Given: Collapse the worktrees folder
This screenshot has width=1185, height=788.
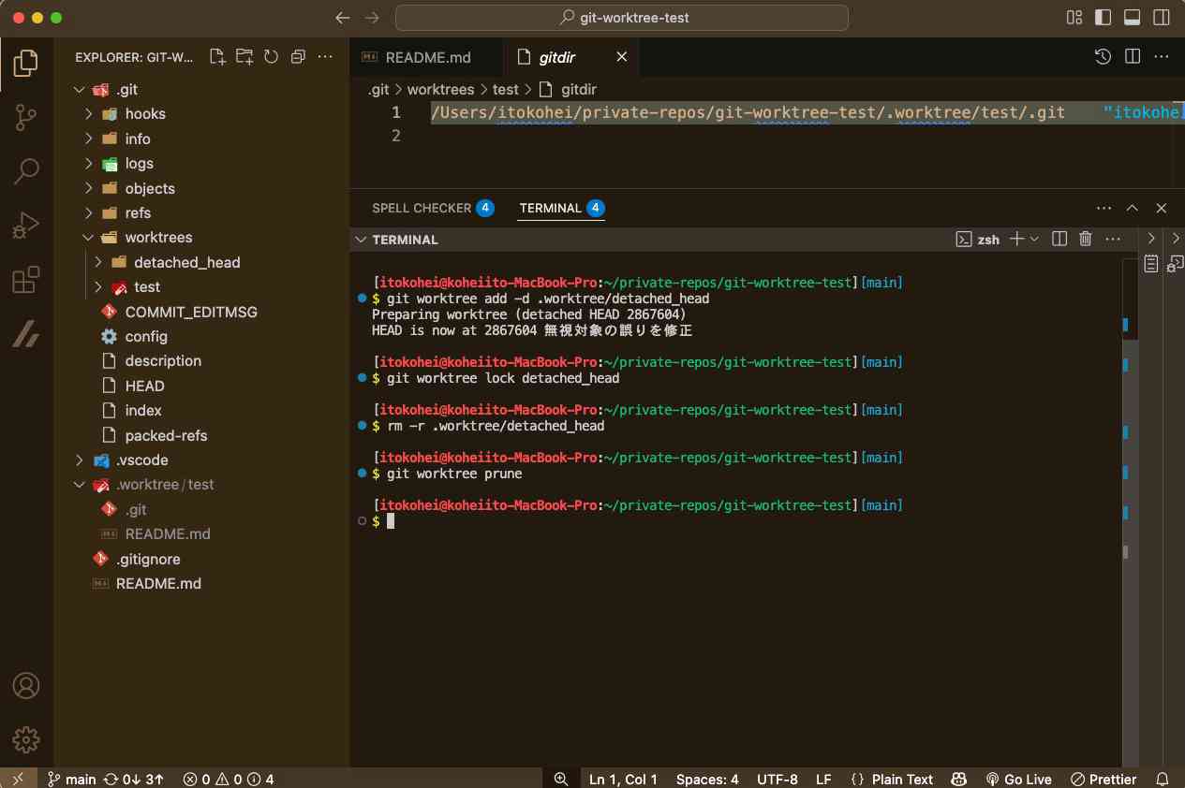Looking at the screenshot, I should [88, 238].
